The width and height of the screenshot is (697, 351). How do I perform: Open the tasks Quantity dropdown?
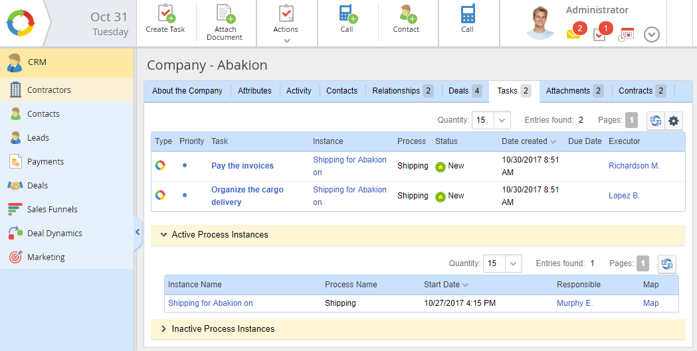tap(502, 121)
